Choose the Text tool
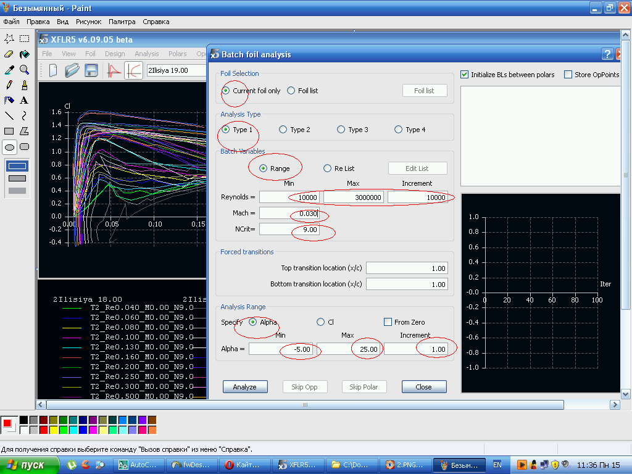The width and height of the screenshot is (632, 474). [x=24, y=100]
